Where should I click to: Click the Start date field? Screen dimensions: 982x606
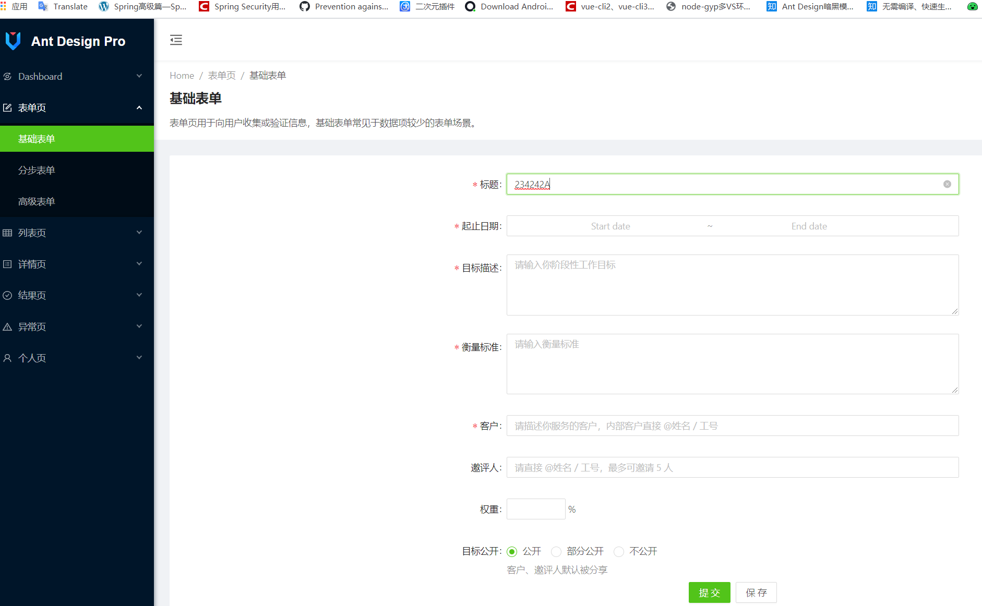click(610, 226)
